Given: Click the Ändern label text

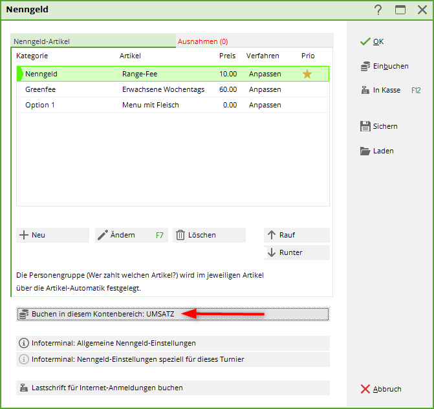Looking at the screenshot, I should [122, 235].
